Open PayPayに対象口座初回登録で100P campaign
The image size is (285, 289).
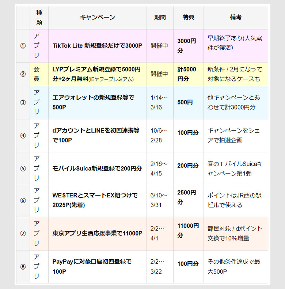coord(92,267)
